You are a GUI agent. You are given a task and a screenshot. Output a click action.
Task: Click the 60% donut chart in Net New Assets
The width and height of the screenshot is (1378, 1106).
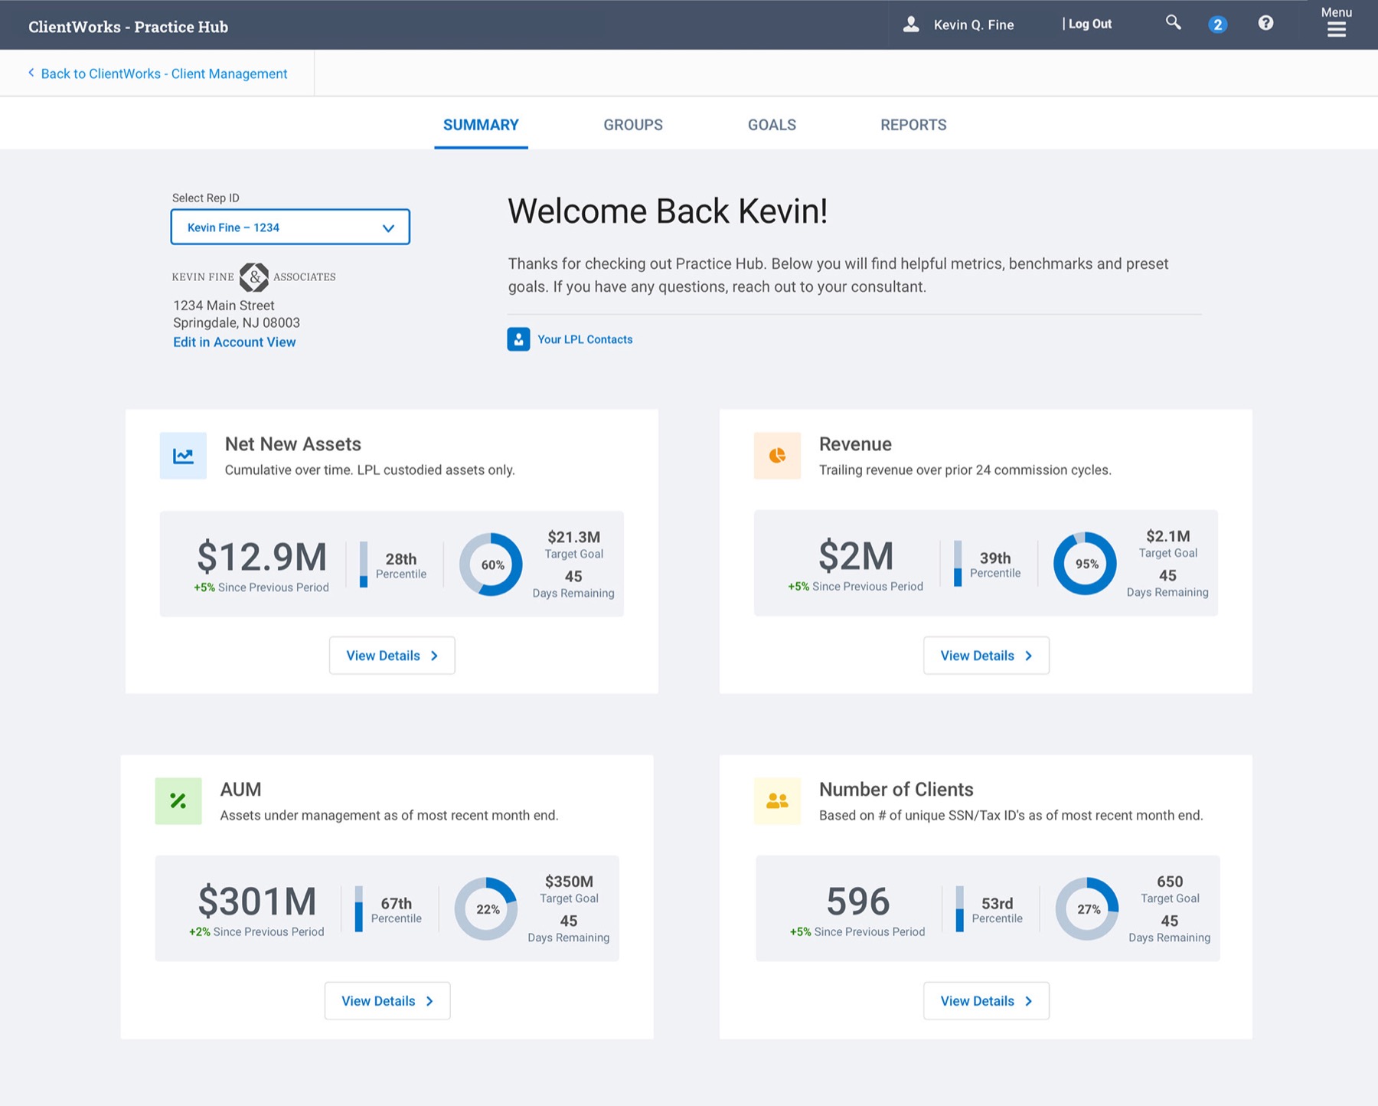click(491, 564)
